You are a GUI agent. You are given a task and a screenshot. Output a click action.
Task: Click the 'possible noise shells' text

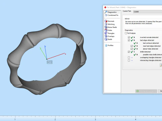point(153,54)
